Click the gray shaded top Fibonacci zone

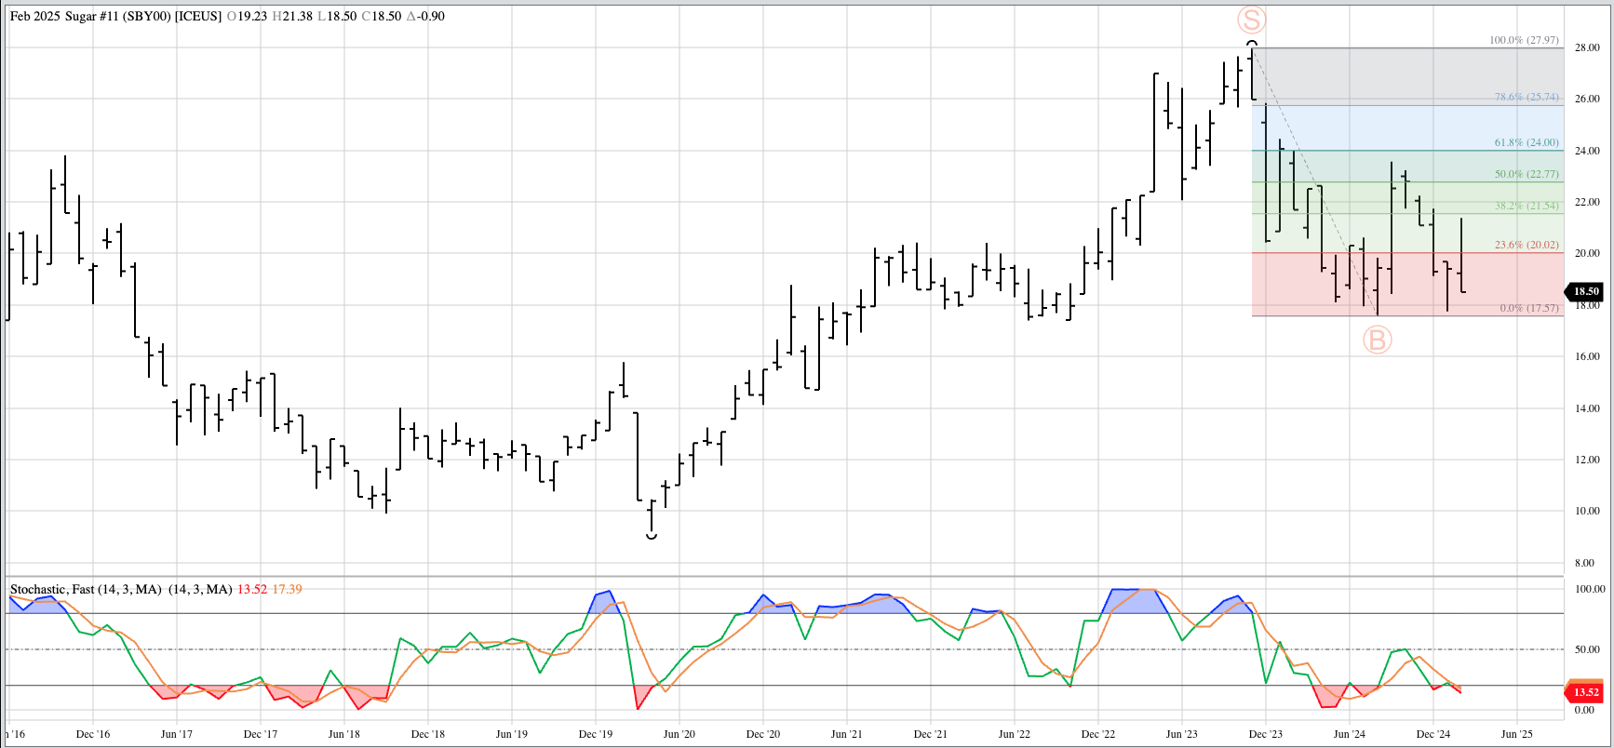tap(1396, 74)
